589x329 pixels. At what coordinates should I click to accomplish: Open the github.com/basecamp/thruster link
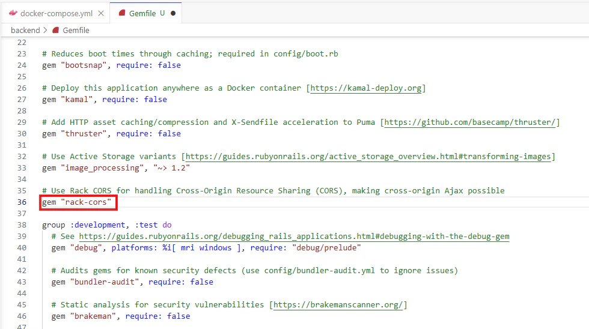[469, 122]
